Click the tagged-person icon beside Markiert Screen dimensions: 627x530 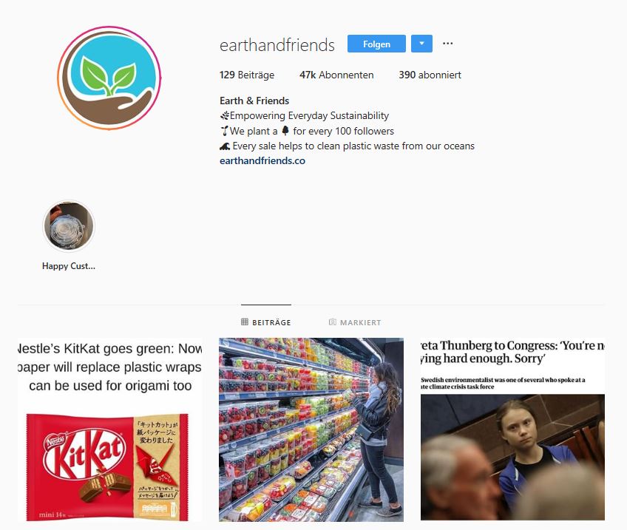tap(332, 322)
